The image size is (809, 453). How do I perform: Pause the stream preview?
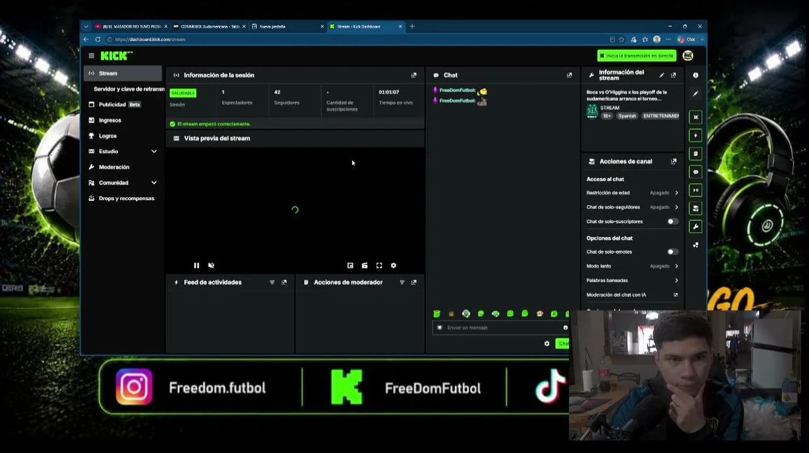197,266
